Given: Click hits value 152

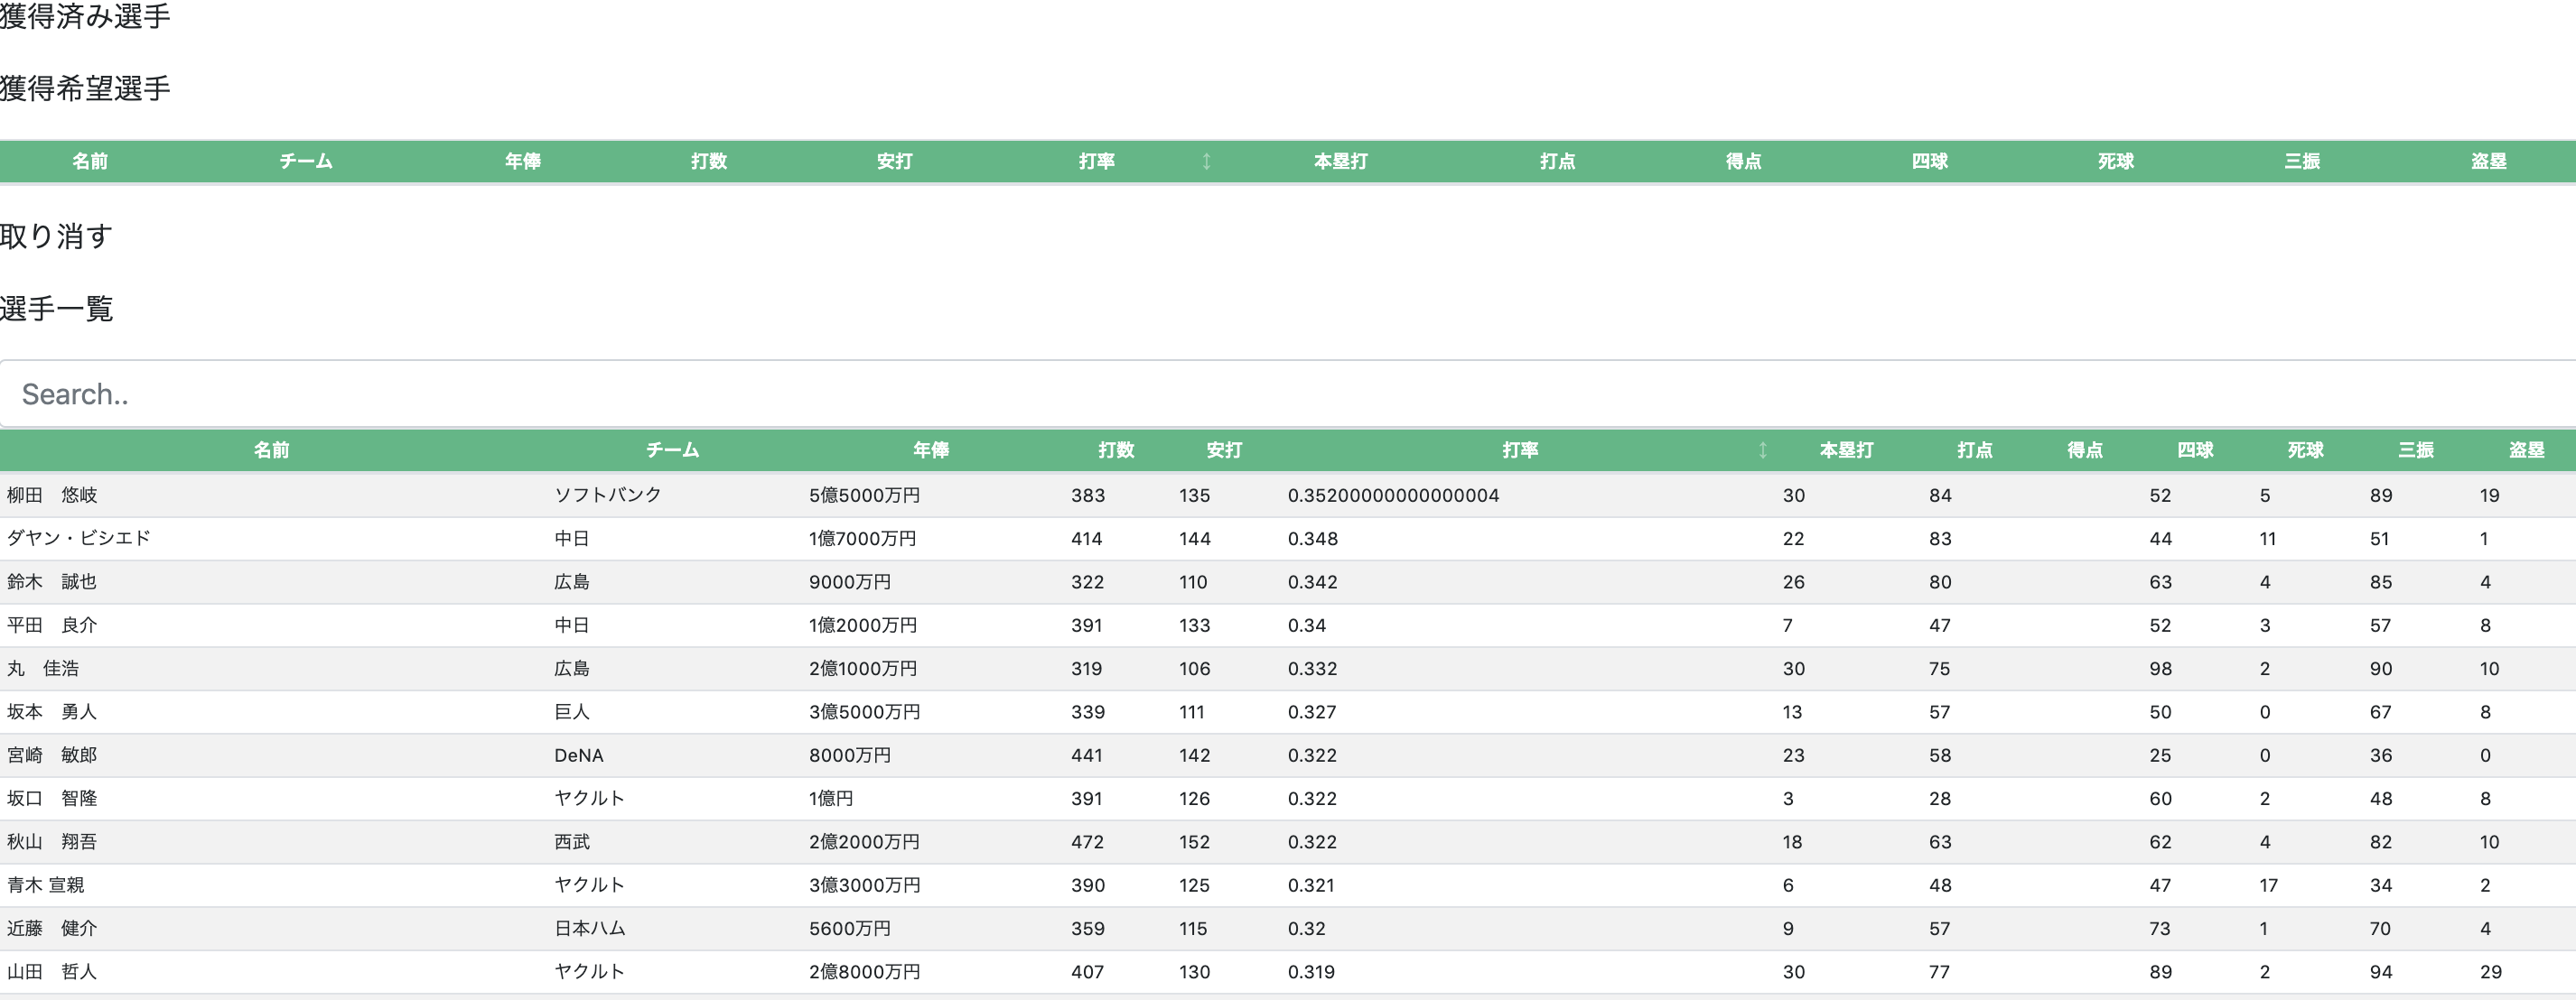Looking at the screenshot, I should [x=1195, y=842].
